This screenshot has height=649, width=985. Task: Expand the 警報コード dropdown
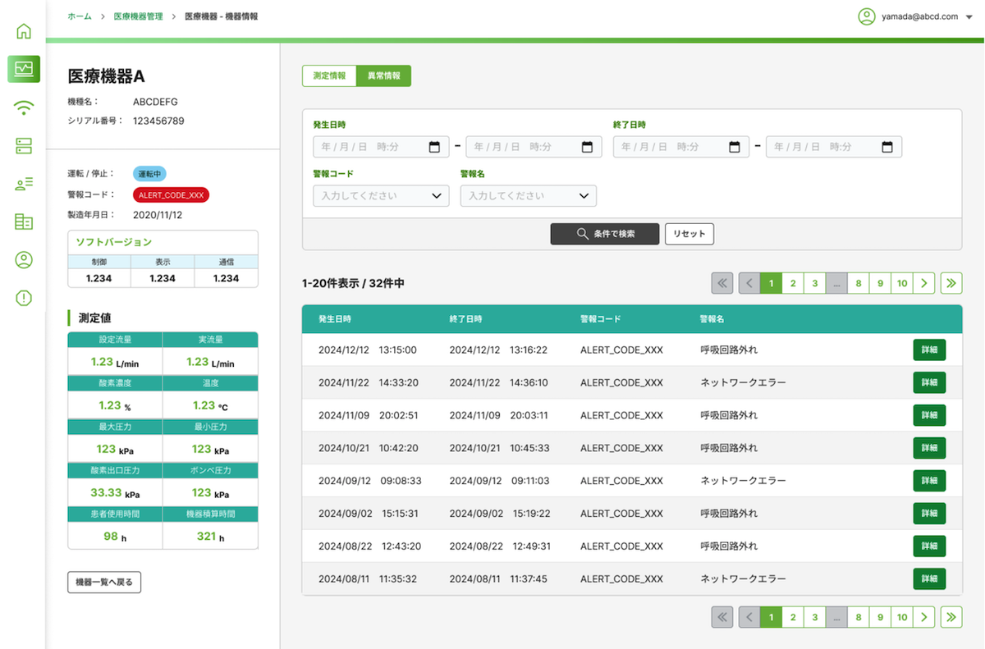pos(381,196)
